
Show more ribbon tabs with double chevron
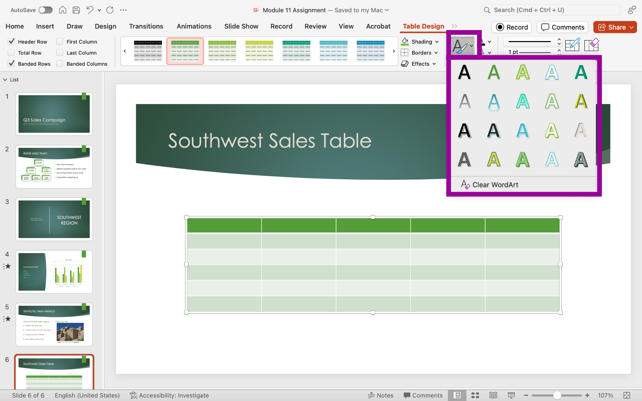tap(455, 26)
